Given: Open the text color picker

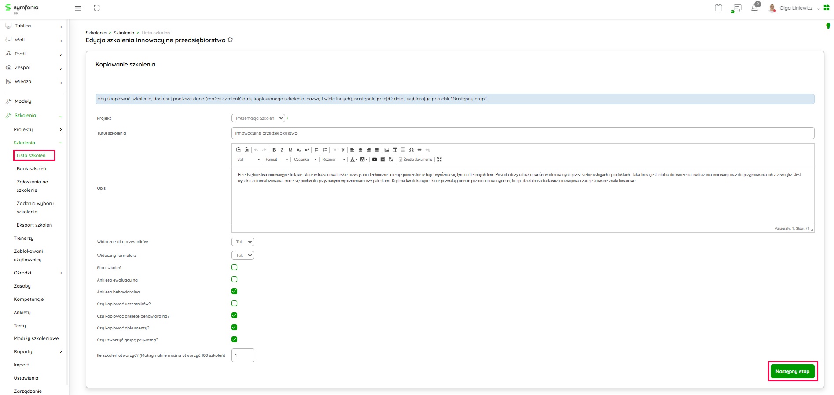Looking at the screenshot, I should pyautogui.click(x=353, y=160).
